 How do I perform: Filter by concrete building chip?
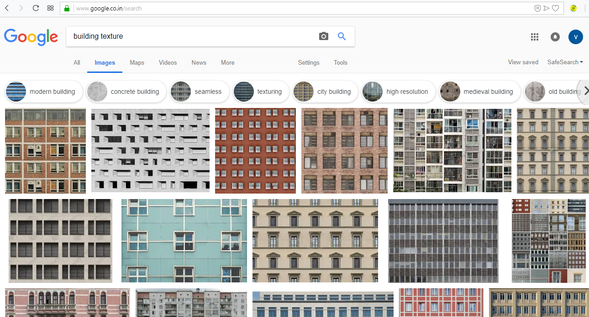click(x=126, y=92)
